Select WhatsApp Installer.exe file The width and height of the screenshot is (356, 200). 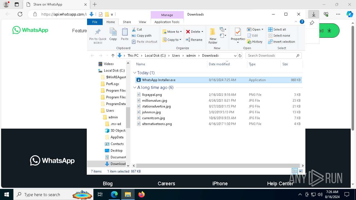click(218, 80)
